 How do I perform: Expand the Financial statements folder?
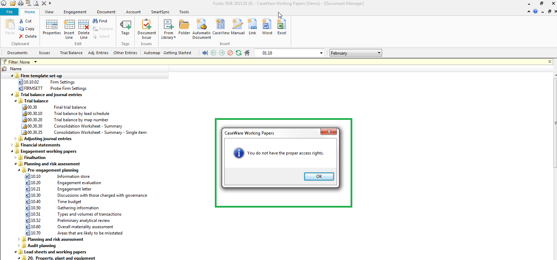click(x=12, y=145)
